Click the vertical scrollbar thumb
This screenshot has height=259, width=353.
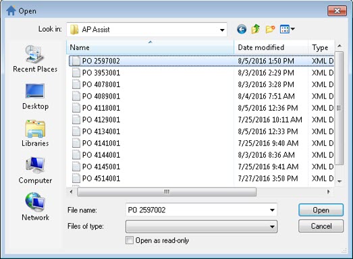tap(340, 108)
